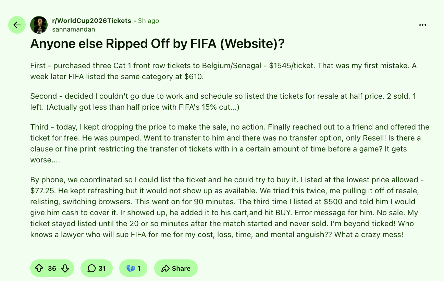Open user sannamandan's profile
444x281 pixels.
(x=74, y=29)
